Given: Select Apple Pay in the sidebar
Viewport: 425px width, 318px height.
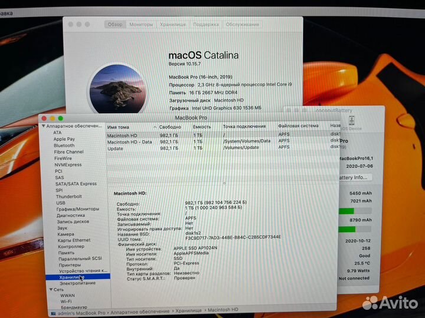Looking at the screenshot, I should point(64,139).
